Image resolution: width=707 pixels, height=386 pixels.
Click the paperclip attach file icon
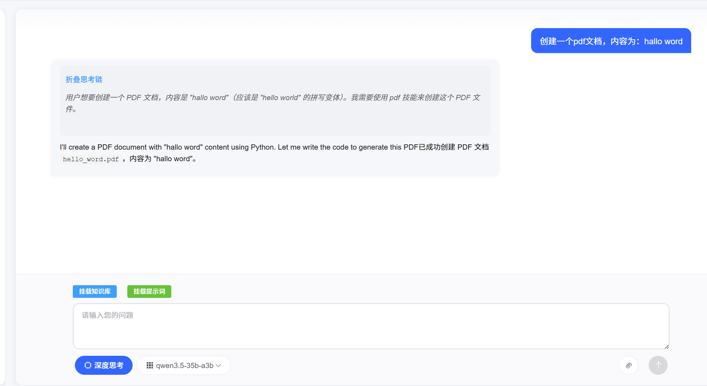629,365
